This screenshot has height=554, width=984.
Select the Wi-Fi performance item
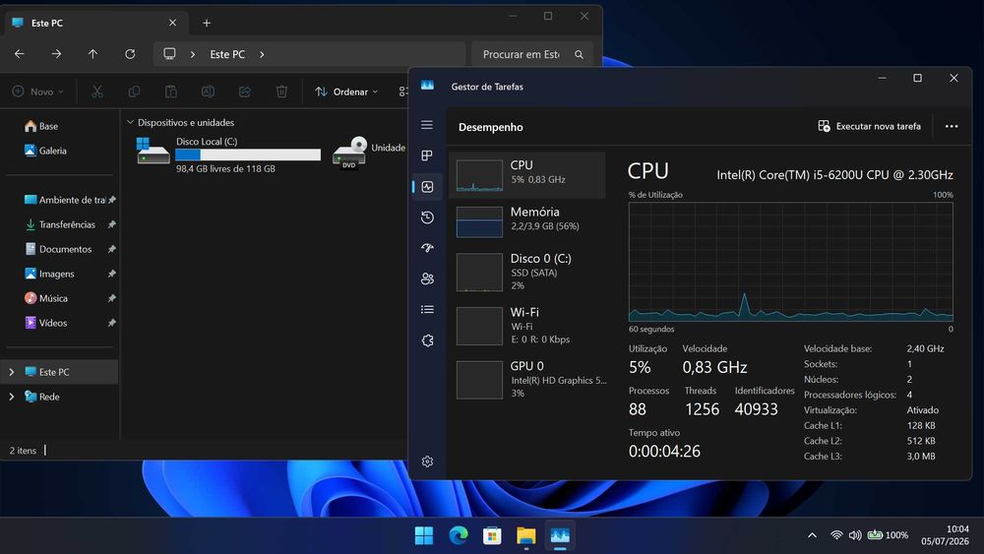tap(527, 326)
